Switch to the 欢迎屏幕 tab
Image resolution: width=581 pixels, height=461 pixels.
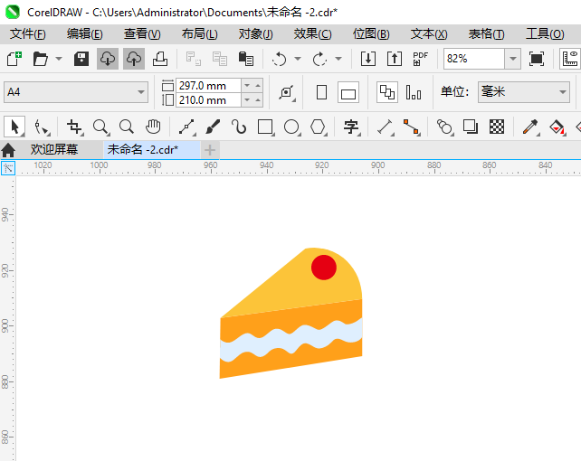coord(54,149)
